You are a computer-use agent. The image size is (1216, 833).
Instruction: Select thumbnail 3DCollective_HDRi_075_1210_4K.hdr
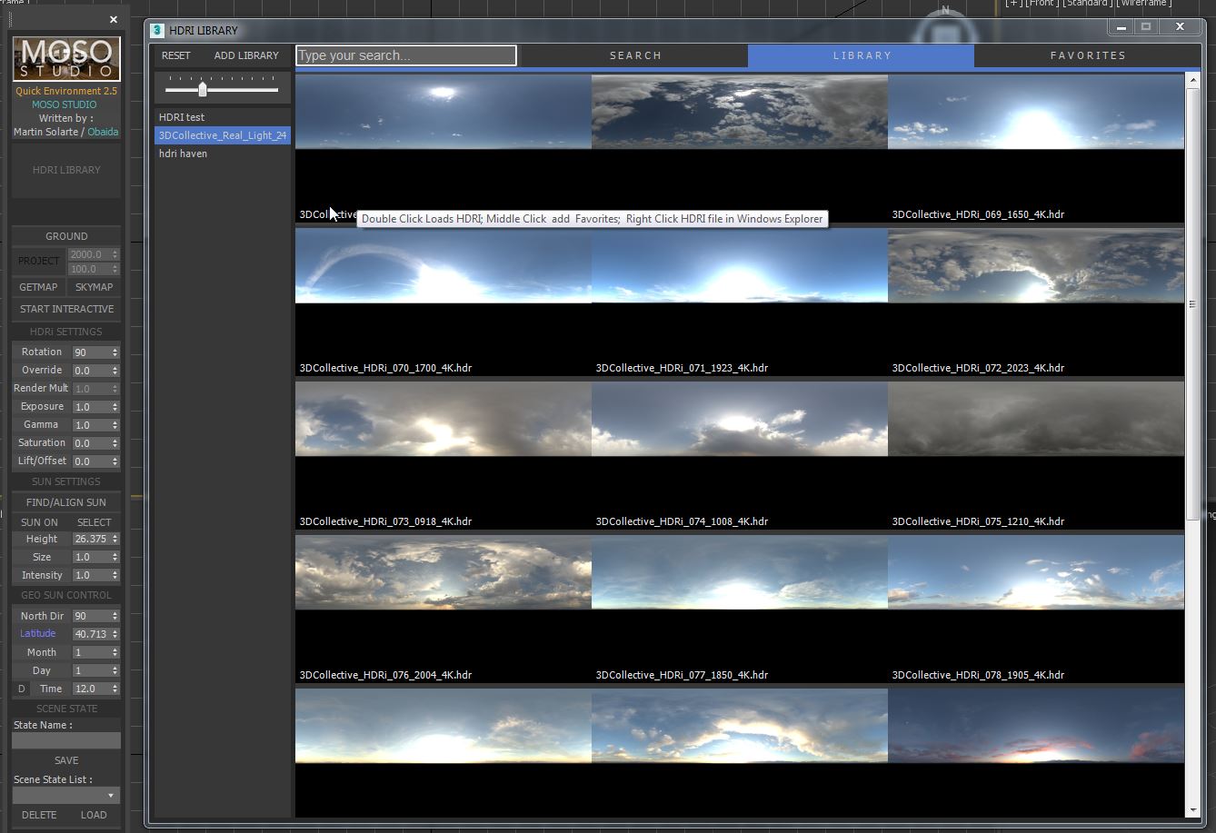(x=1036, y=455)
